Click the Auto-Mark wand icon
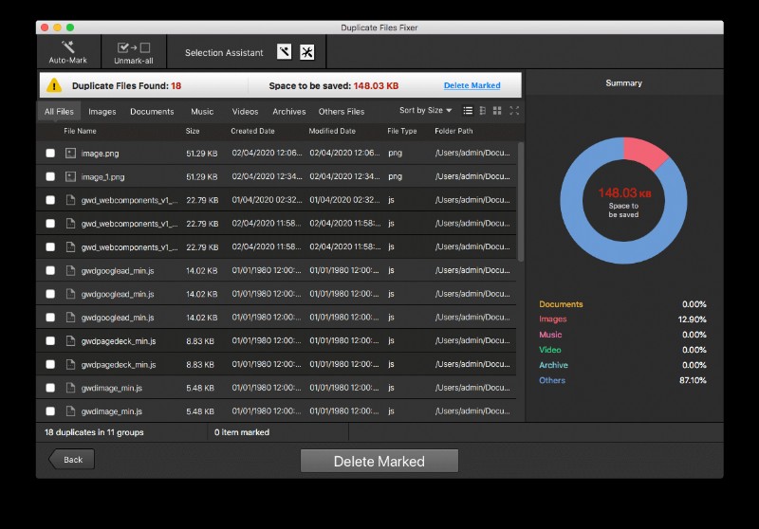759x529 pixels. point(67,46)
